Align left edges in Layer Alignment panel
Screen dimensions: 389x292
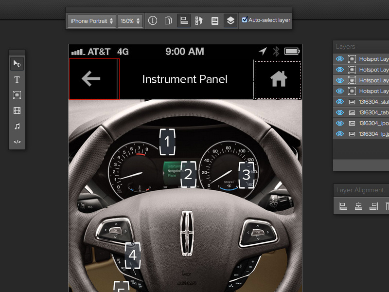pyautogui.click(x=343, y=206)
